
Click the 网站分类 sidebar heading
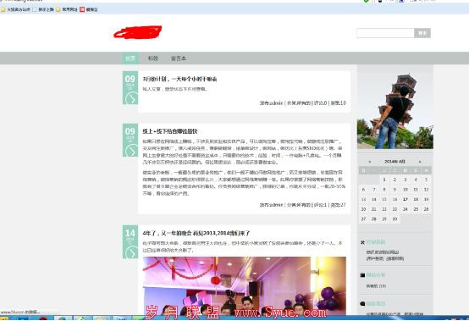(376, 275)
